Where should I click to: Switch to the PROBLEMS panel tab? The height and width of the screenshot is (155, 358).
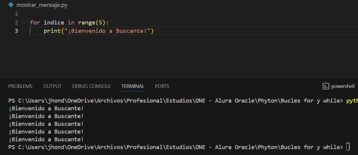pyautogui.click(x=20, y=86)
